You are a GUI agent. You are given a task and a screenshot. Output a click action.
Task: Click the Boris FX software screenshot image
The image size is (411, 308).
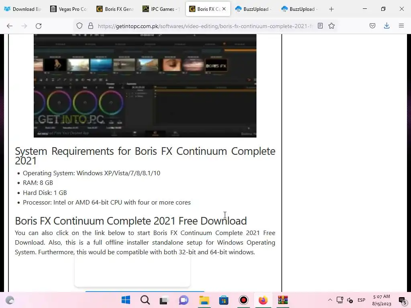(x=145, y=86)
